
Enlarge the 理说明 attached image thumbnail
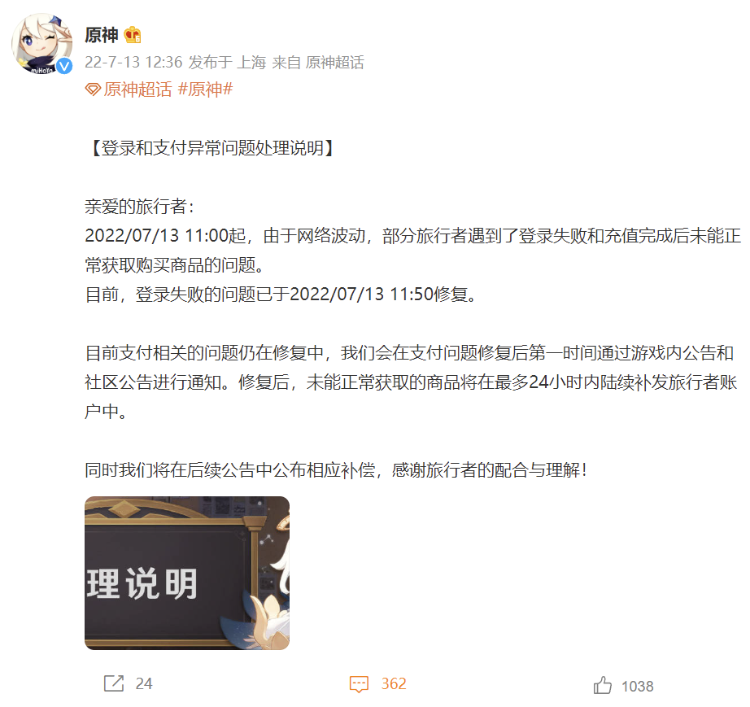187,573
